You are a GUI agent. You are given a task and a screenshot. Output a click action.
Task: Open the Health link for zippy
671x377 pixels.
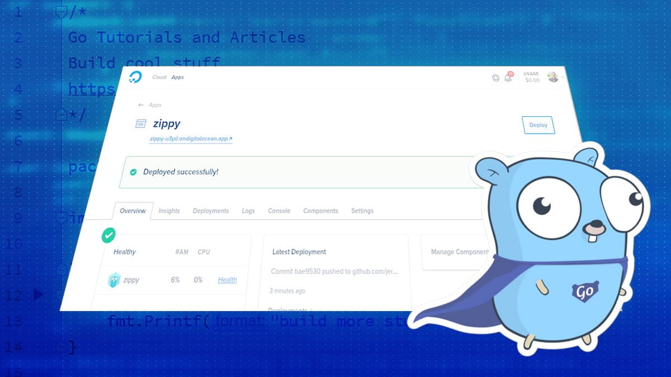tap(227, 280)
